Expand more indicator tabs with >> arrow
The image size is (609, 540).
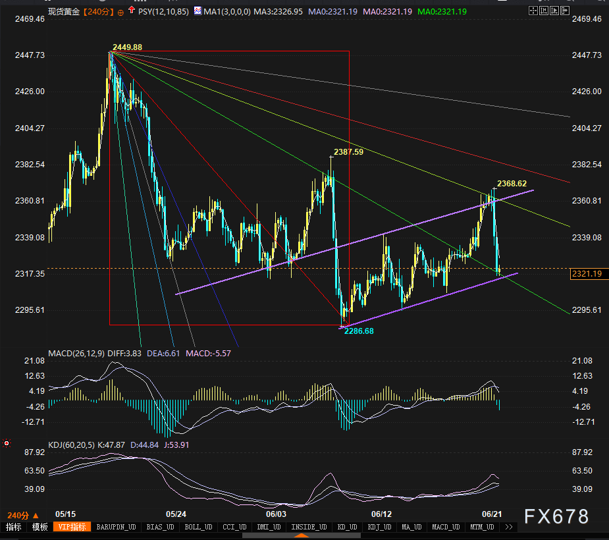508,527
